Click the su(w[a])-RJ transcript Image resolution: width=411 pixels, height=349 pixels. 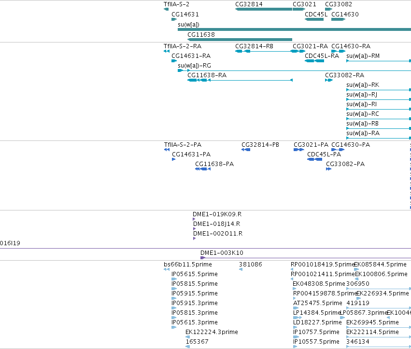379,99
